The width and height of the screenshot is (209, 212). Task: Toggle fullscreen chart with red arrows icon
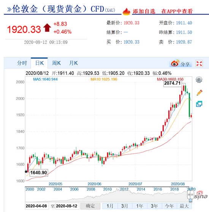point(199,64)
